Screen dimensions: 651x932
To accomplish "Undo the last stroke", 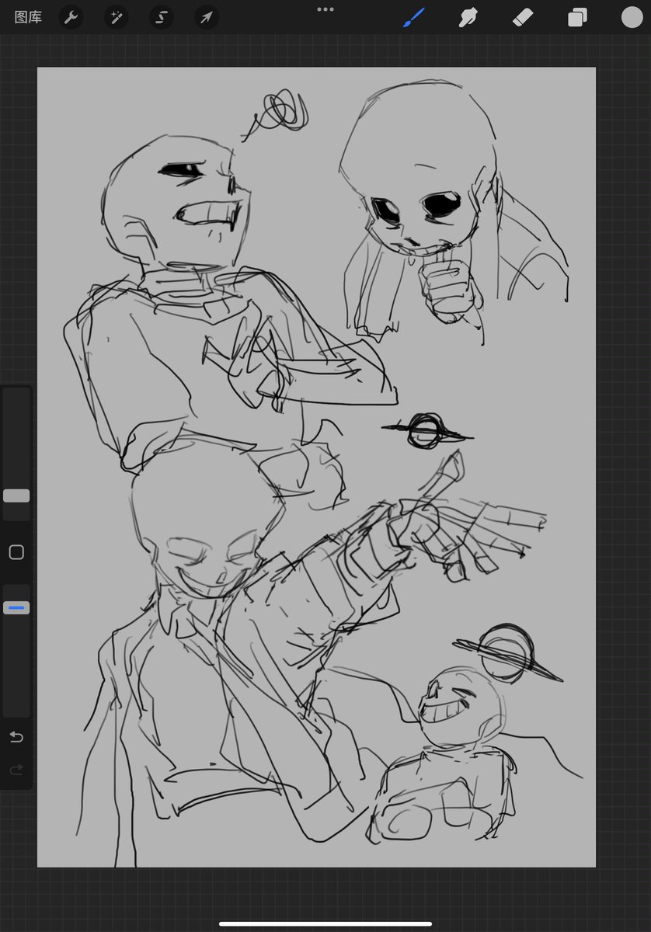I will point(16,737).
